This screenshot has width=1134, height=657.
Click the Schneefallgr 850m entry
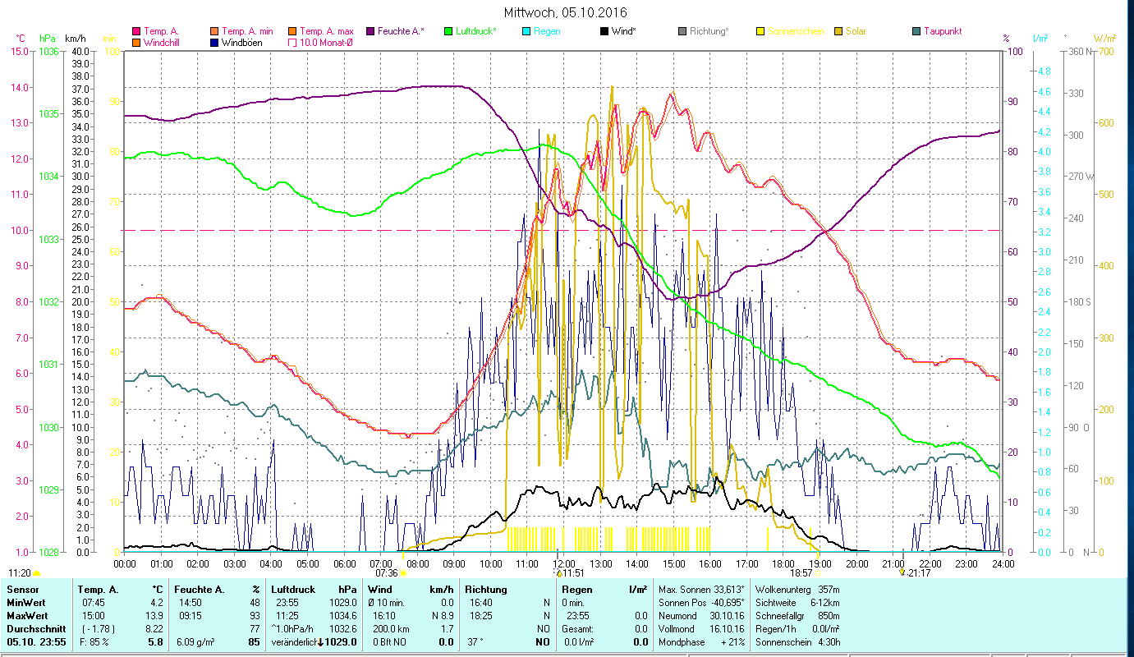tap(797, 615)
